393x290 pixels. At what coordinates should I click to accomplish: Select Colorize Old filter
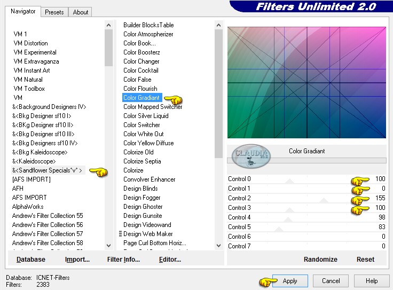138,152
